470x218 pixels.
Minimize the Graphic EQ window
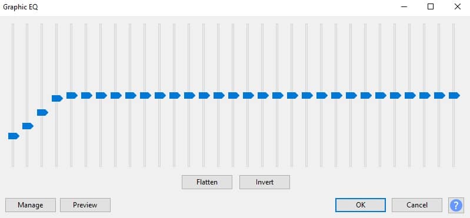click(404, 7)
